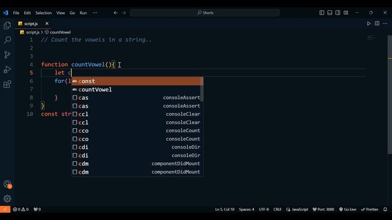Split the editor to the right

pos(377,23)
